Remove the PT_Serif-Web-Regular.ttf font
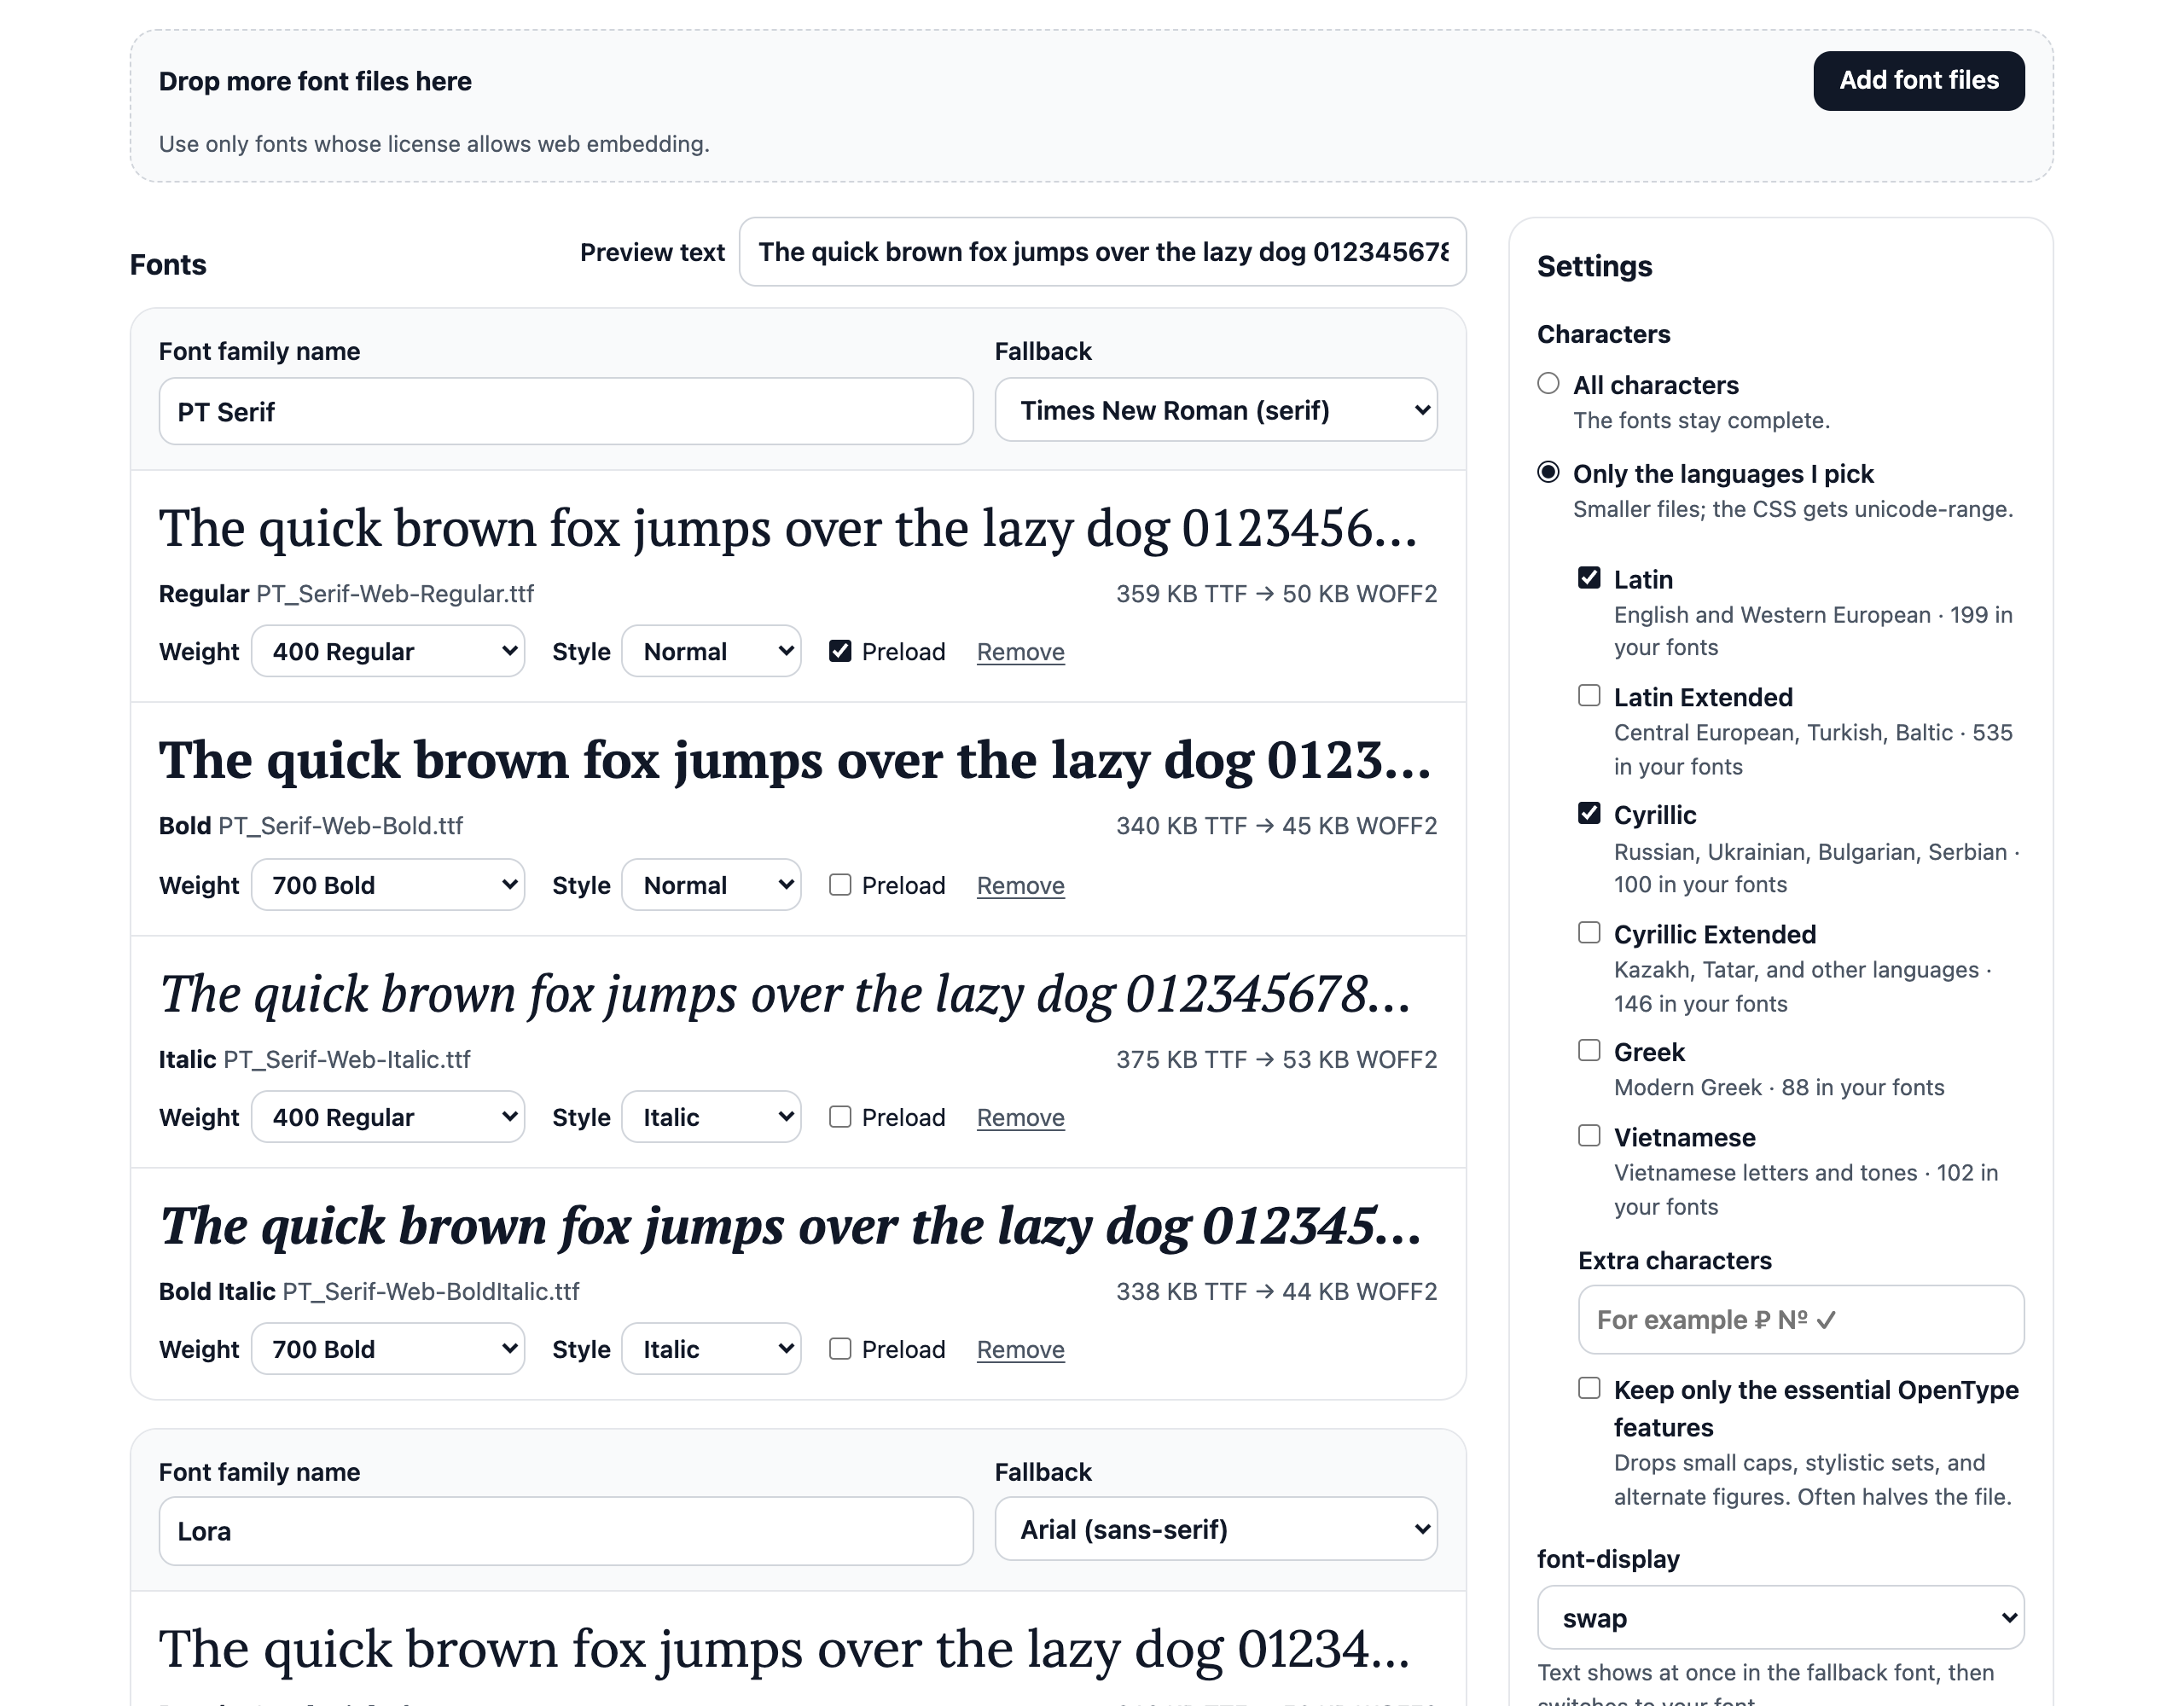 [x=1020, y=652]
